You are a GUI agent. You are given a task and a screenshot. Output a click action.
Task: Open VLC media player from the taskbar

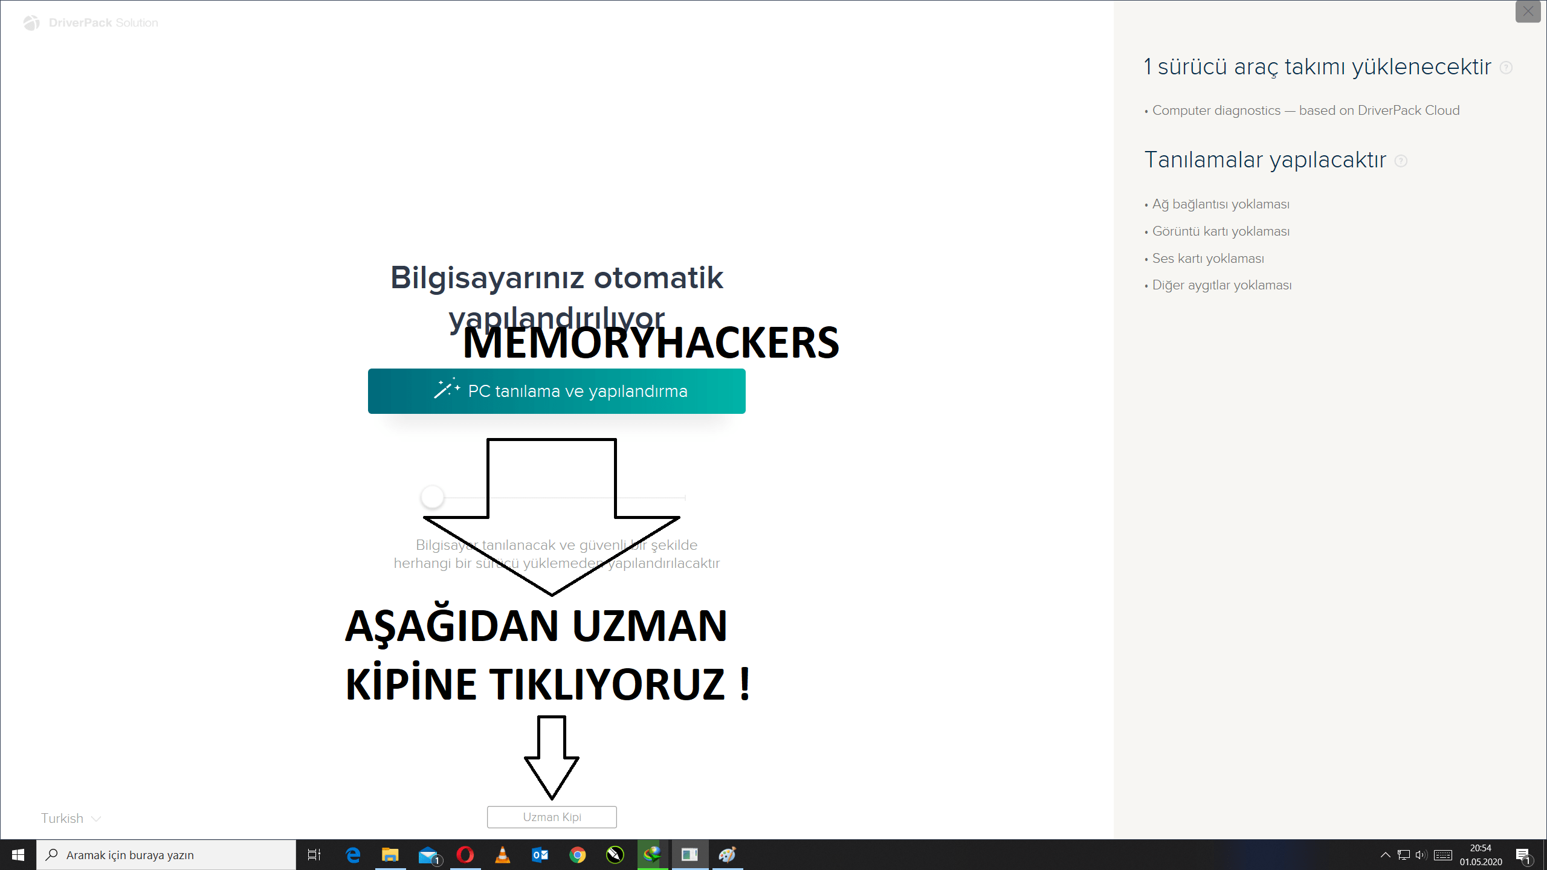(503, 855)
